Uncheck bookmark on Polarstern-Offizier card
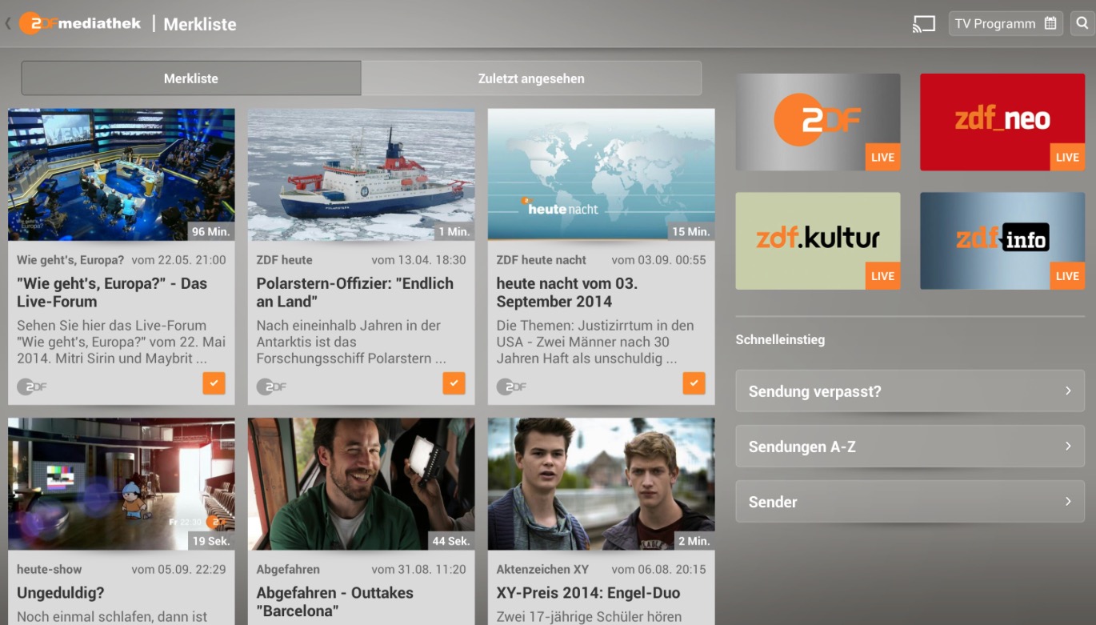 pos(454,383)
